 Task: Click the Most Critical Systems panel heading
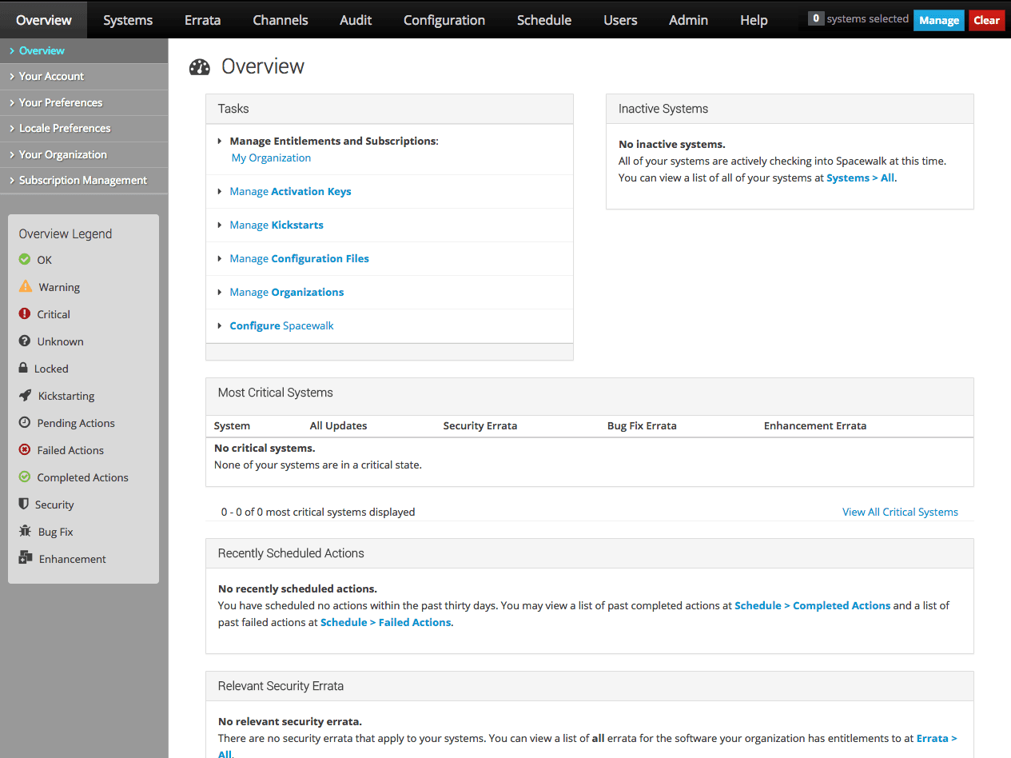pyautogui.click(x=275, y=393)
